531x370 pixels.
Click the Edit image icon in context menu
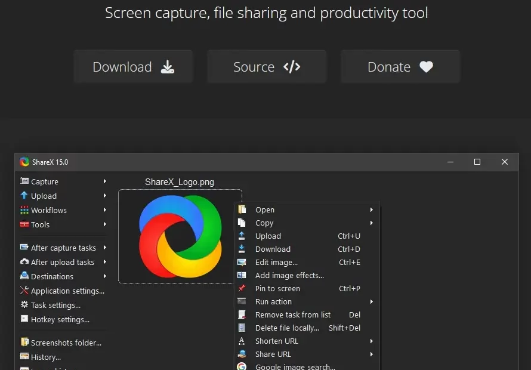pyautogui.click(x=242, y=262)
